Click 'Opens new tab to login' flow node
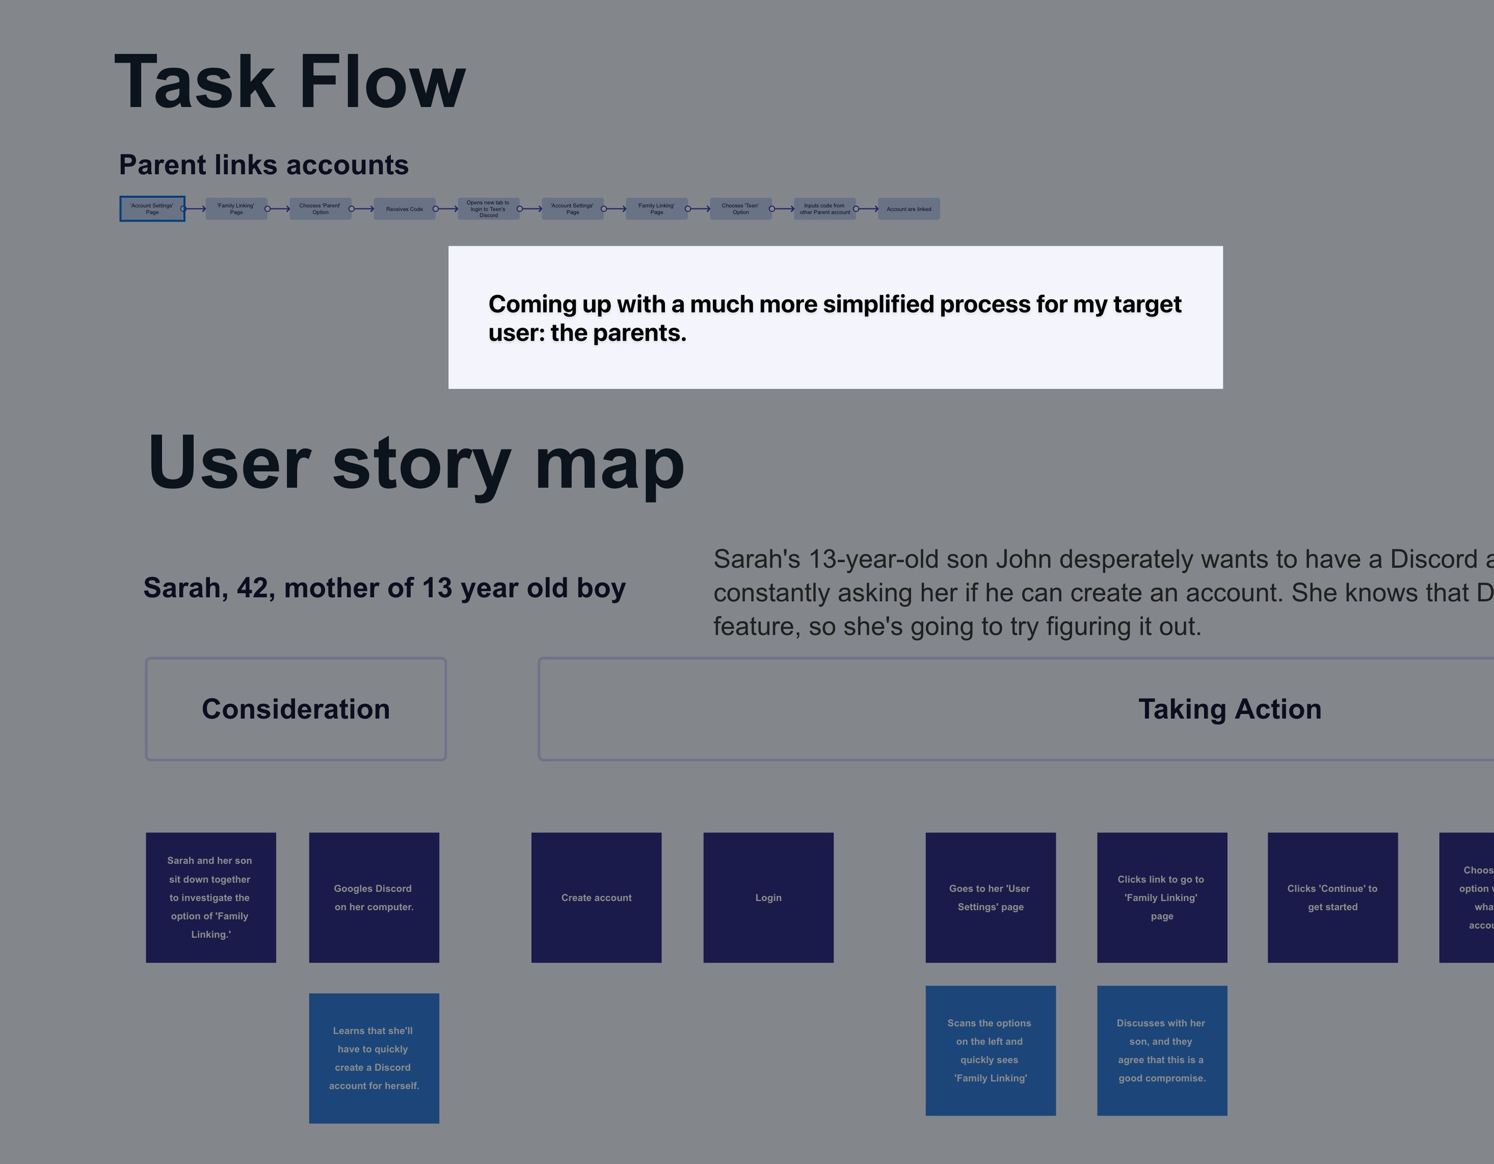This screenshot has height=1164, width=1494. (x=489, y=209)
